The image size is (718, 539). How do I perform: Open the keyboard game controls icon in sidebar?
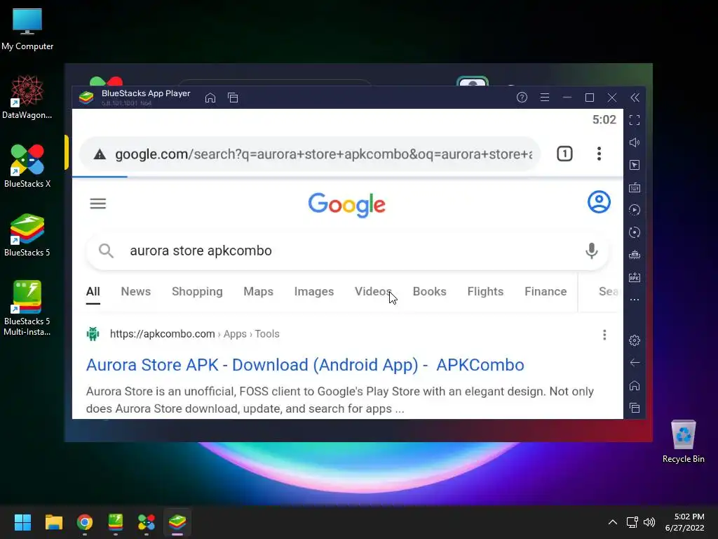click(x=635, y=187)
